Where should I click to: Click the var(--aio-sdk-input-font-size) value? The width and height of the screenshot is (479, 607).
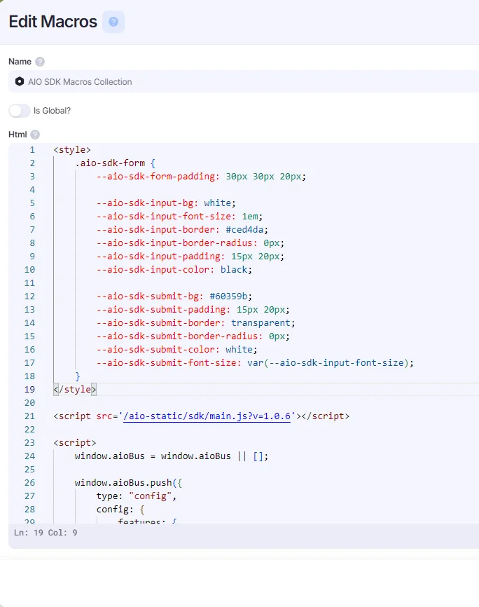coord(328,363)
